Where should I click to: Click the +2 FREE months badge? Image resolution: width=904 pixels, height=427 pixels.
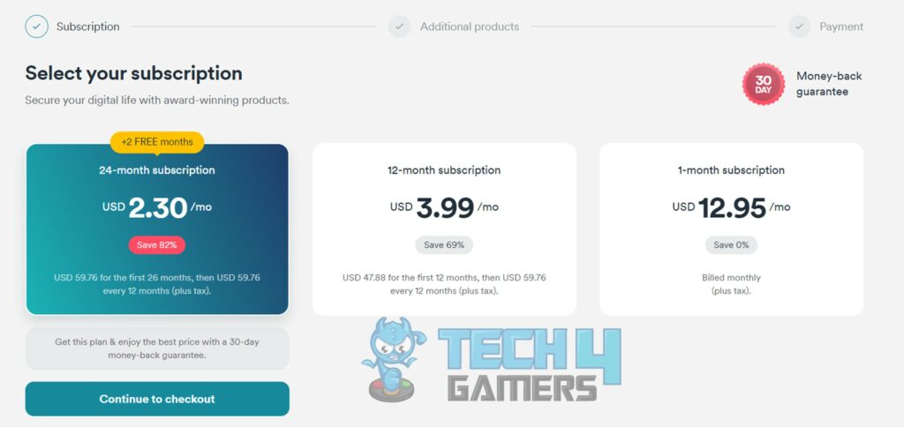tap(157, 142)
